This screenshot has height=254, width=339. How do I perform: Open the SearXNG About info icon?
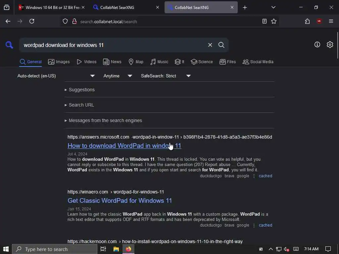pyautogui.click(x=317, y=45)
